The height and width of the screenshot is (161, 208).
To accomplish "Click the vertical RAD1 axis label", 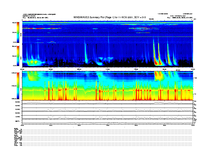I will click(x=21, y=58).
